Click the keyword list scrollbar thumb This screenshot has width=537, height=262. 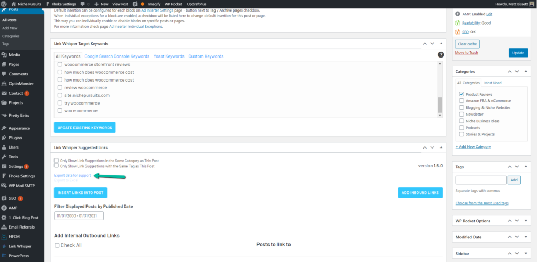(440, 105)
